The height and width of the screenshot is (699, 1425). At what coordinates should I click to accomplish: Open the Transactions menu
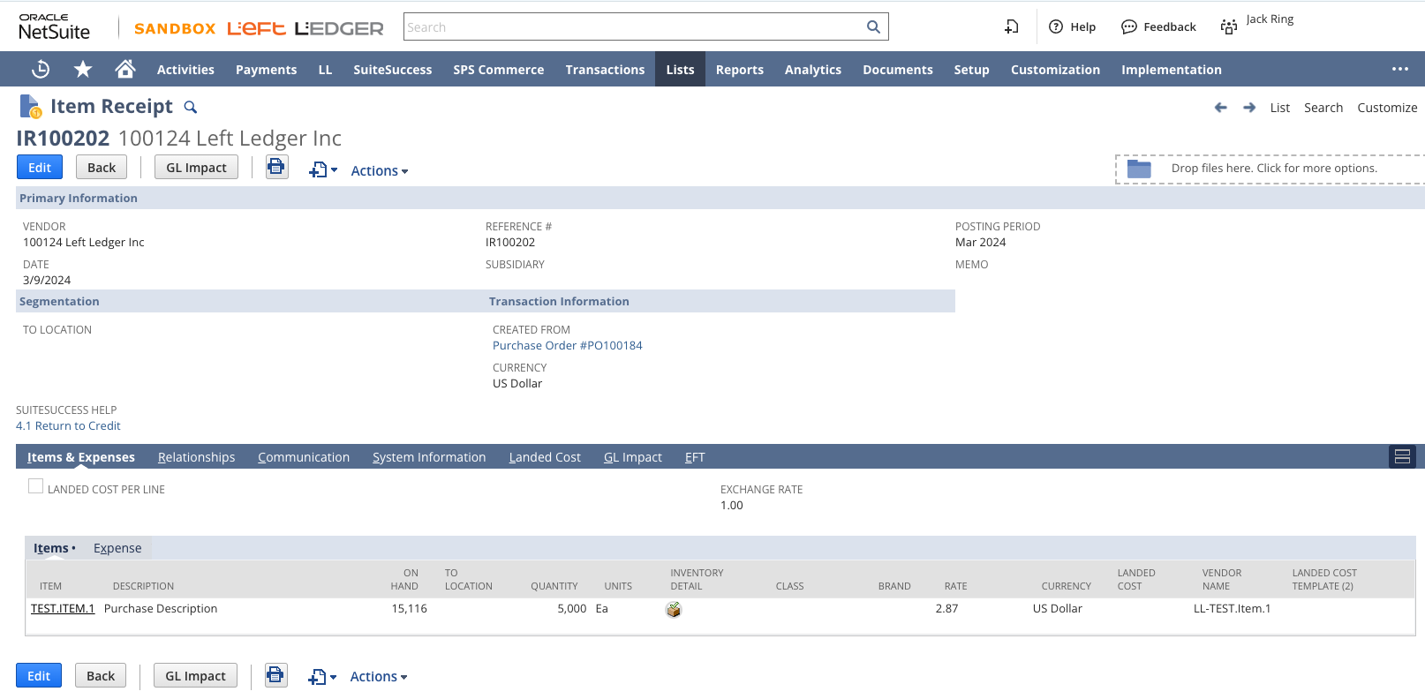click(x=605, y=69)
